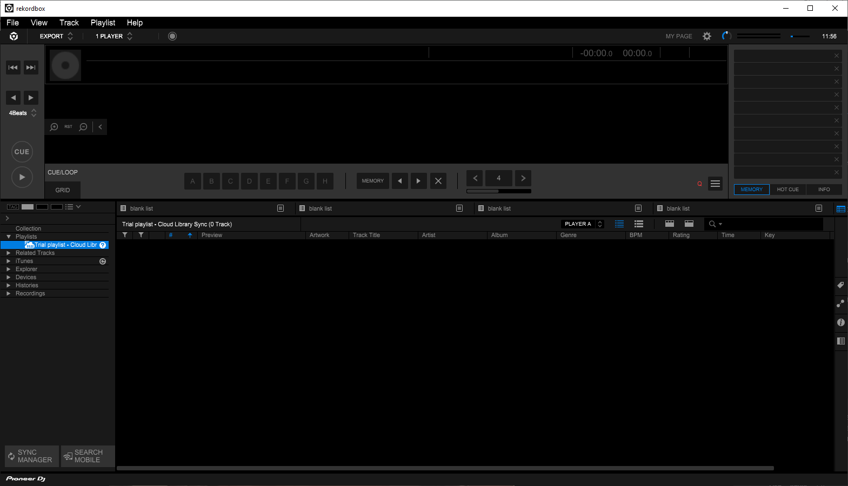Open the PLAYER A dropdown
The height and width of the screenshot is (486, 848).
(583, 224)
